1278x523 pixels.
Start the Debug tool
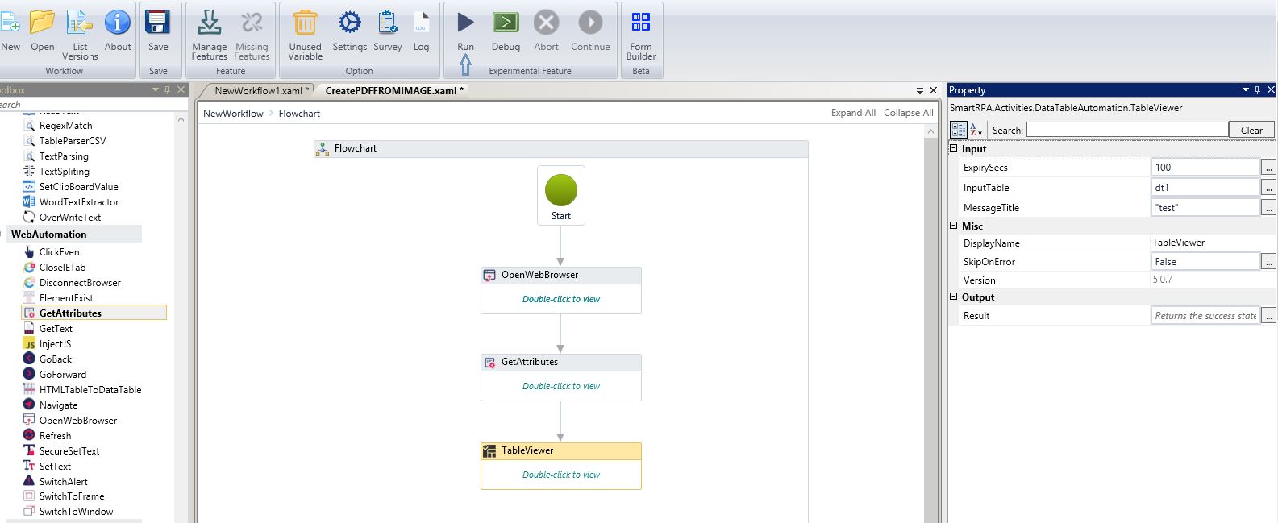click(x=506, y=23)
